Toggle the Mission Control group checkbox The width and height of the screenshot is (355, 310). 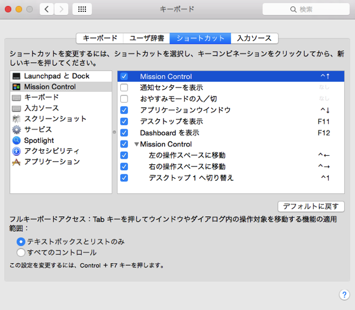[x=124, y=144]
